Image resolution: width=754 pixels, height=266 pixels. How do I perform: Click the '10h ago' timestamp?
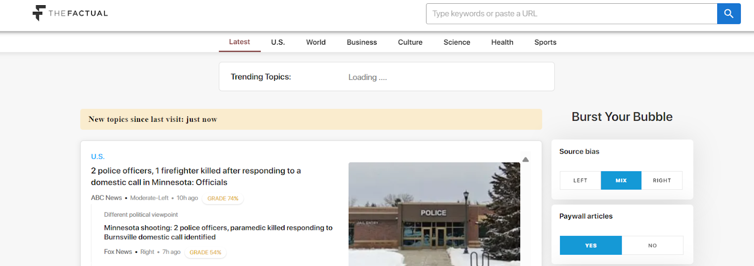(187, 198)
